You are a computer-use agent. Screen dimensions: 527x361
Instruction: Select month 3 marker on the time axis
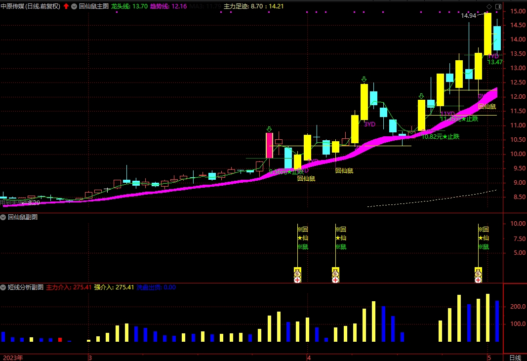click(x=90, y=358)
